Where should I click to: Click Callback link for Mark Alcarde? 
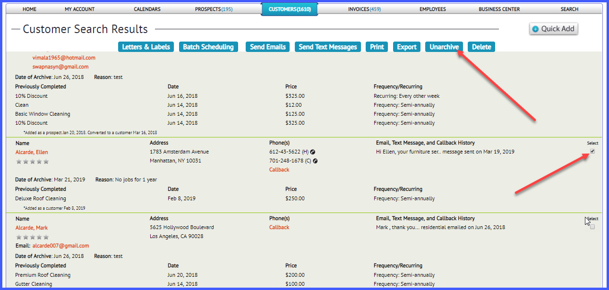279,227
